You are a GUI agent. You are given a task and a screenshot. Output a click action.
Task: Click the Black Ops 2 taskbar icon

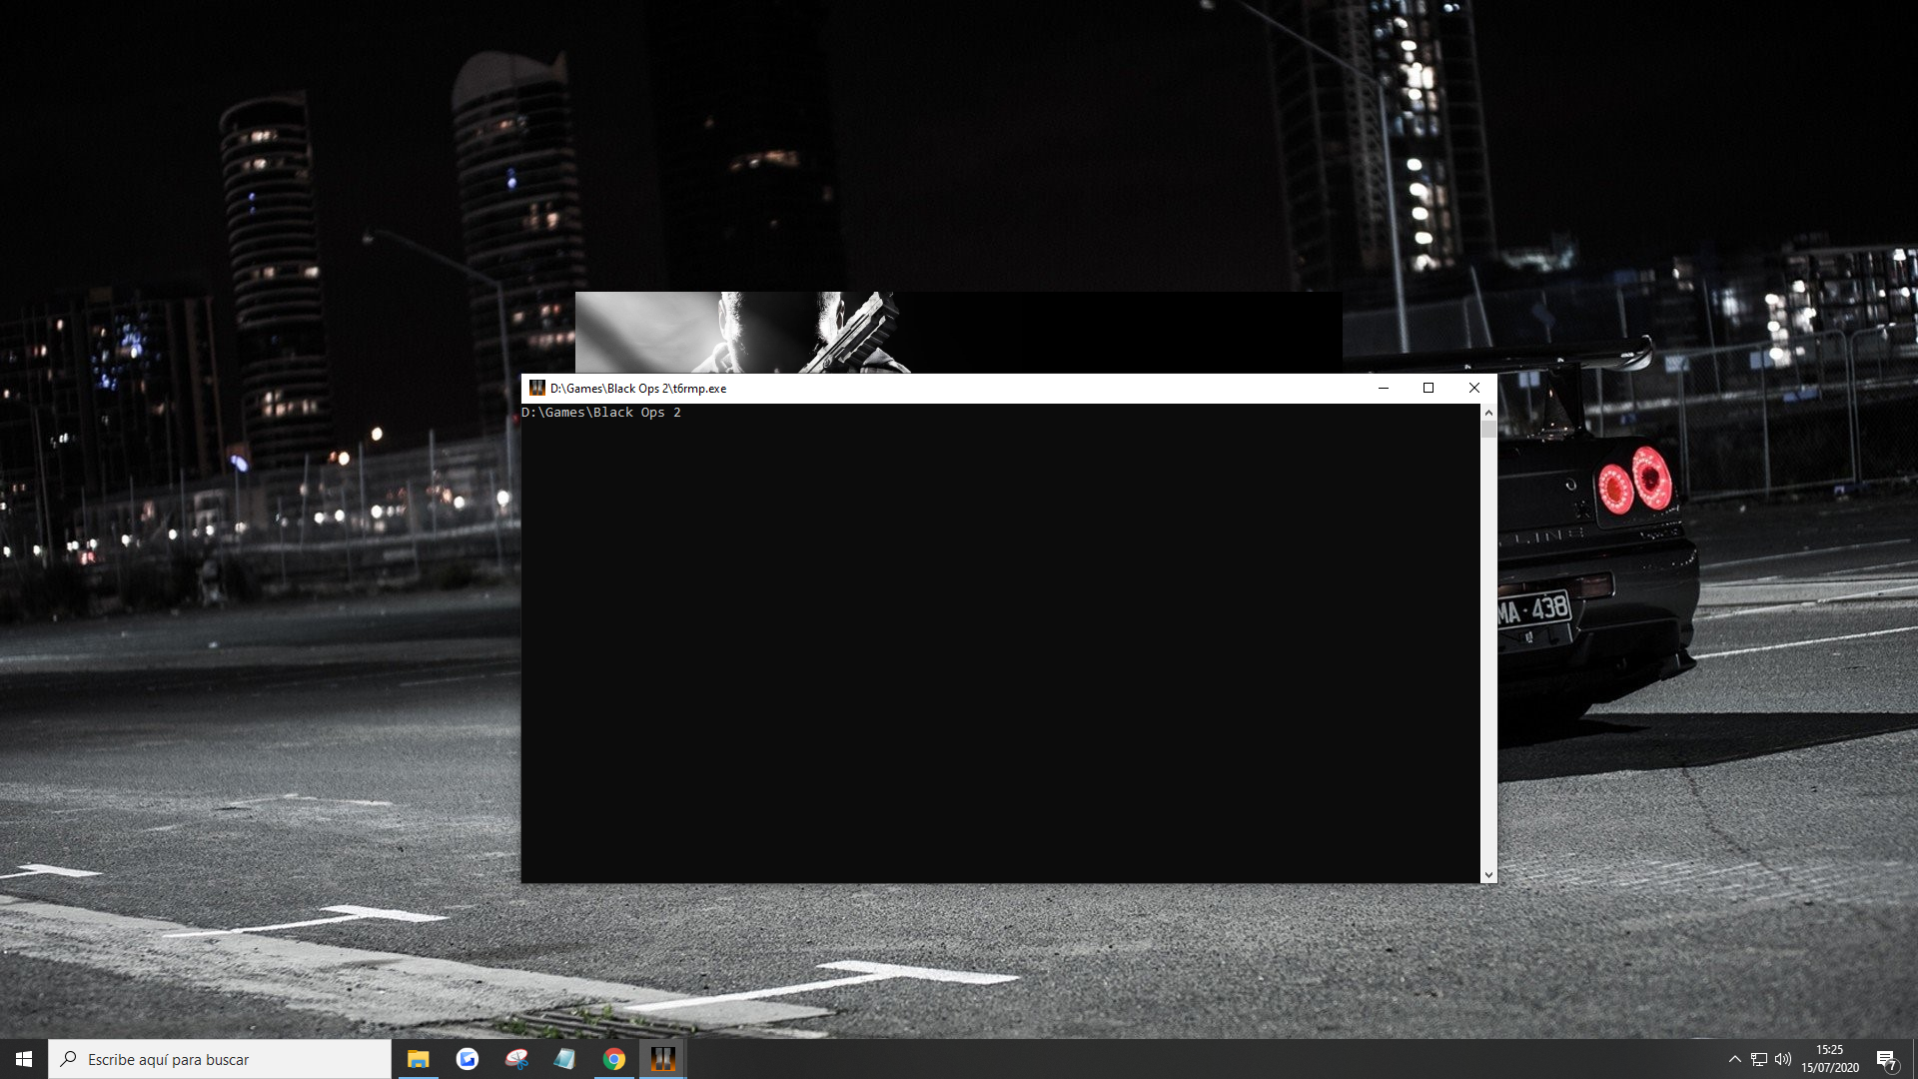pyautogui.click(x=662, y=1059)
